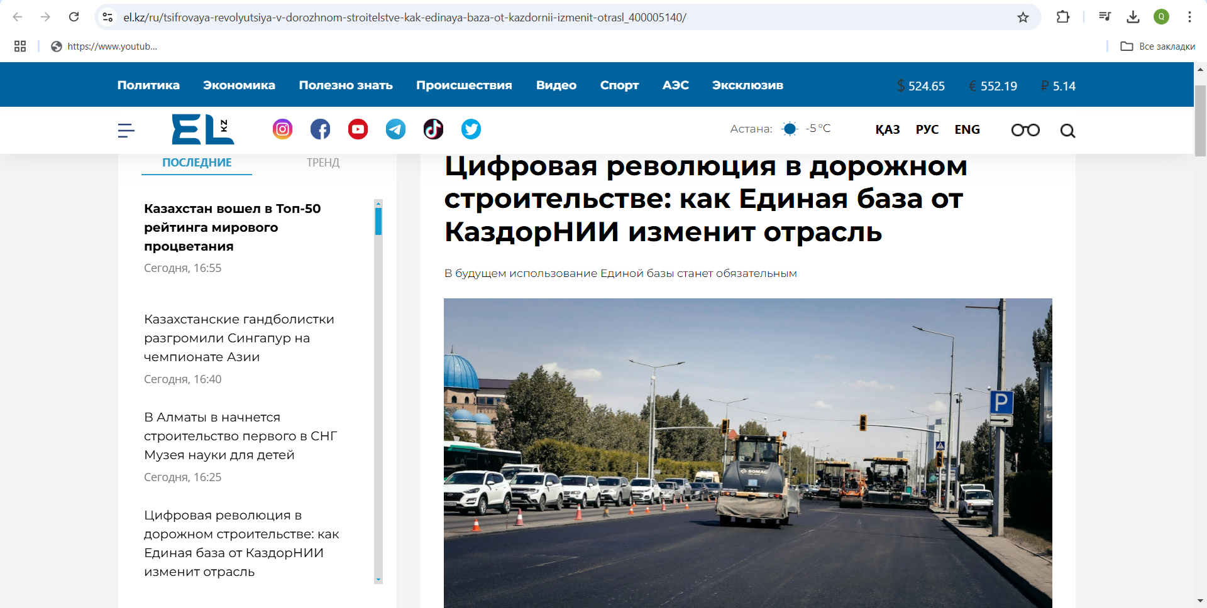Click the news list scroll-down arrow
The width and height of the screenshot is (1207, 608).
pos(378,580)
